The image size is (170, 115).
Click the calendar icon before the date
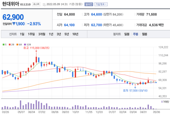(x=44, y=4)
